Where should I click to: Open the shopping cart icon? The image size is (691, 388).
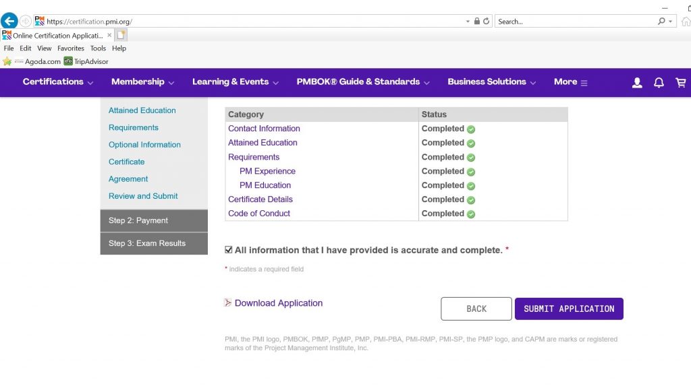(x=681, y=82)
